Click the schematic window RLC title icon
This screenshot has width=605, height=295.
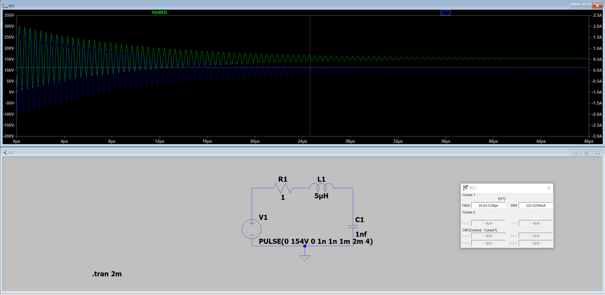(5, 153)
